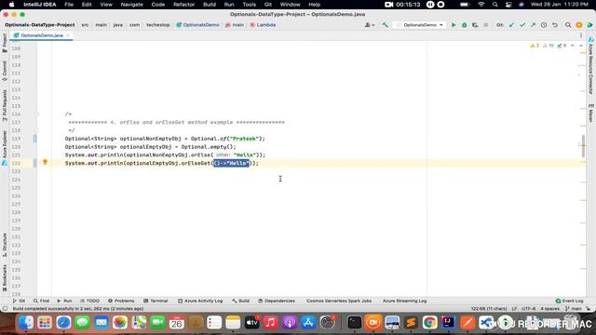Open the Navigate menu
This screenshot has width=596, height=335.
tap(131, 5)
